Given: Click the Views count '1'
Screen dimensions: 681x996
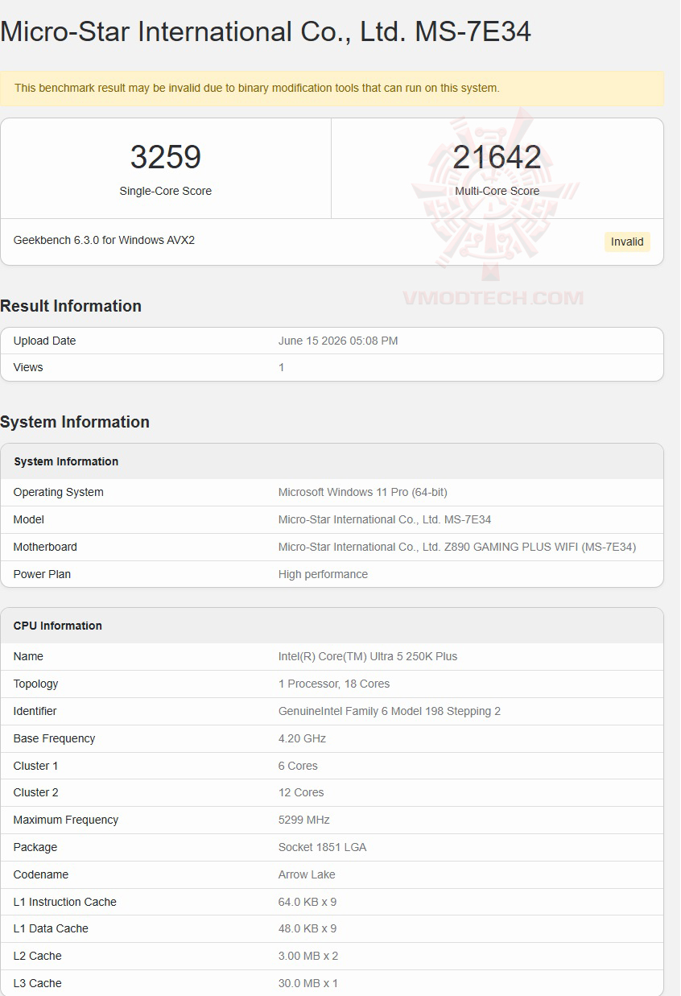Looking at the screenshot, I should coord(282,367).
